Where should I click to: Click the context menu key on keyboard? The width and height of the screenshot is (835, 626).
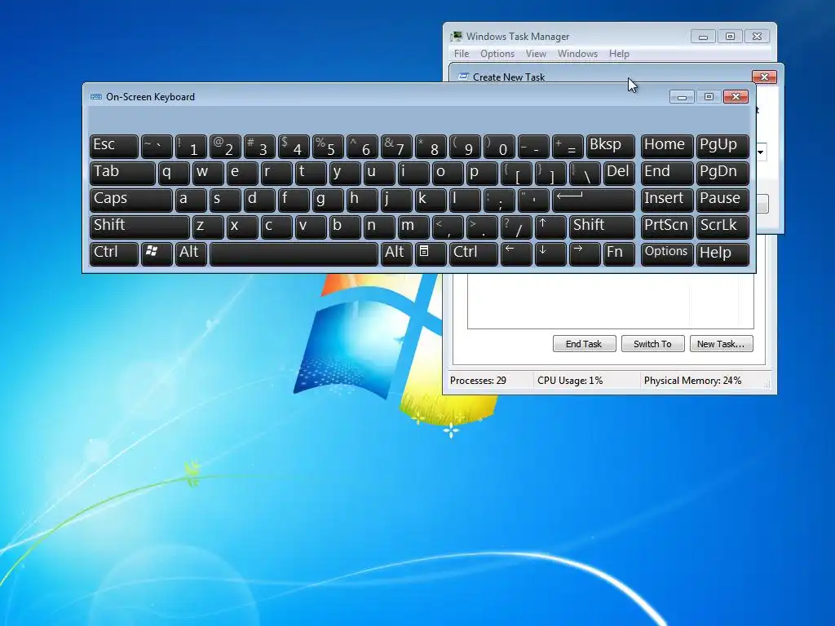(x=431, y=254)
